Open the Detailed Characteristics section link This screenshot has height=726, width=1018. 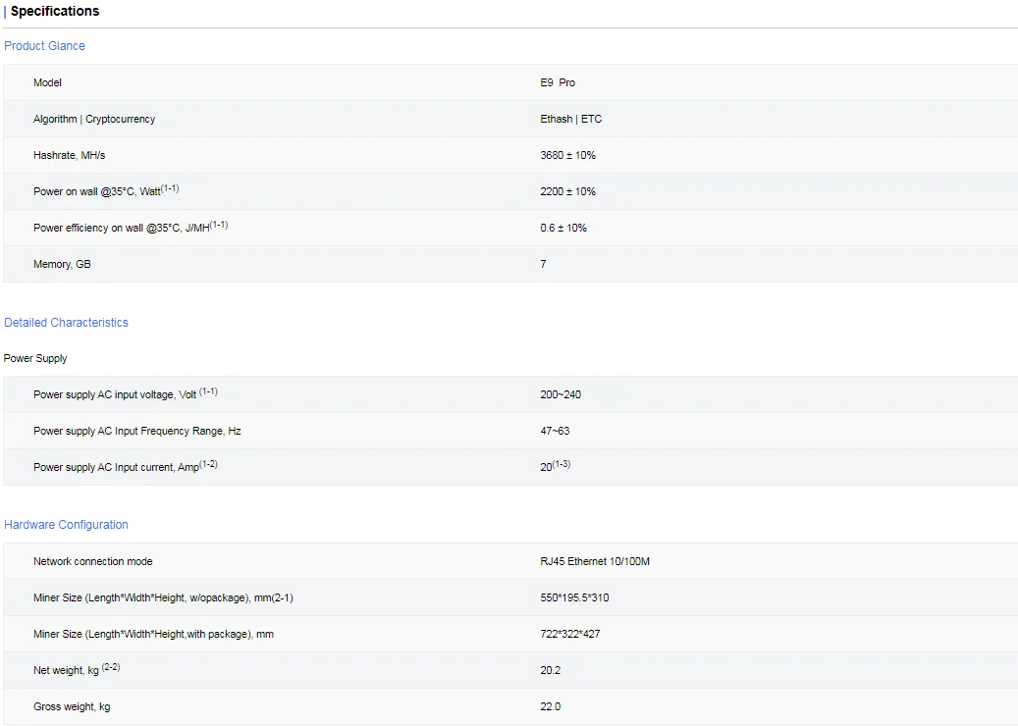66,323
